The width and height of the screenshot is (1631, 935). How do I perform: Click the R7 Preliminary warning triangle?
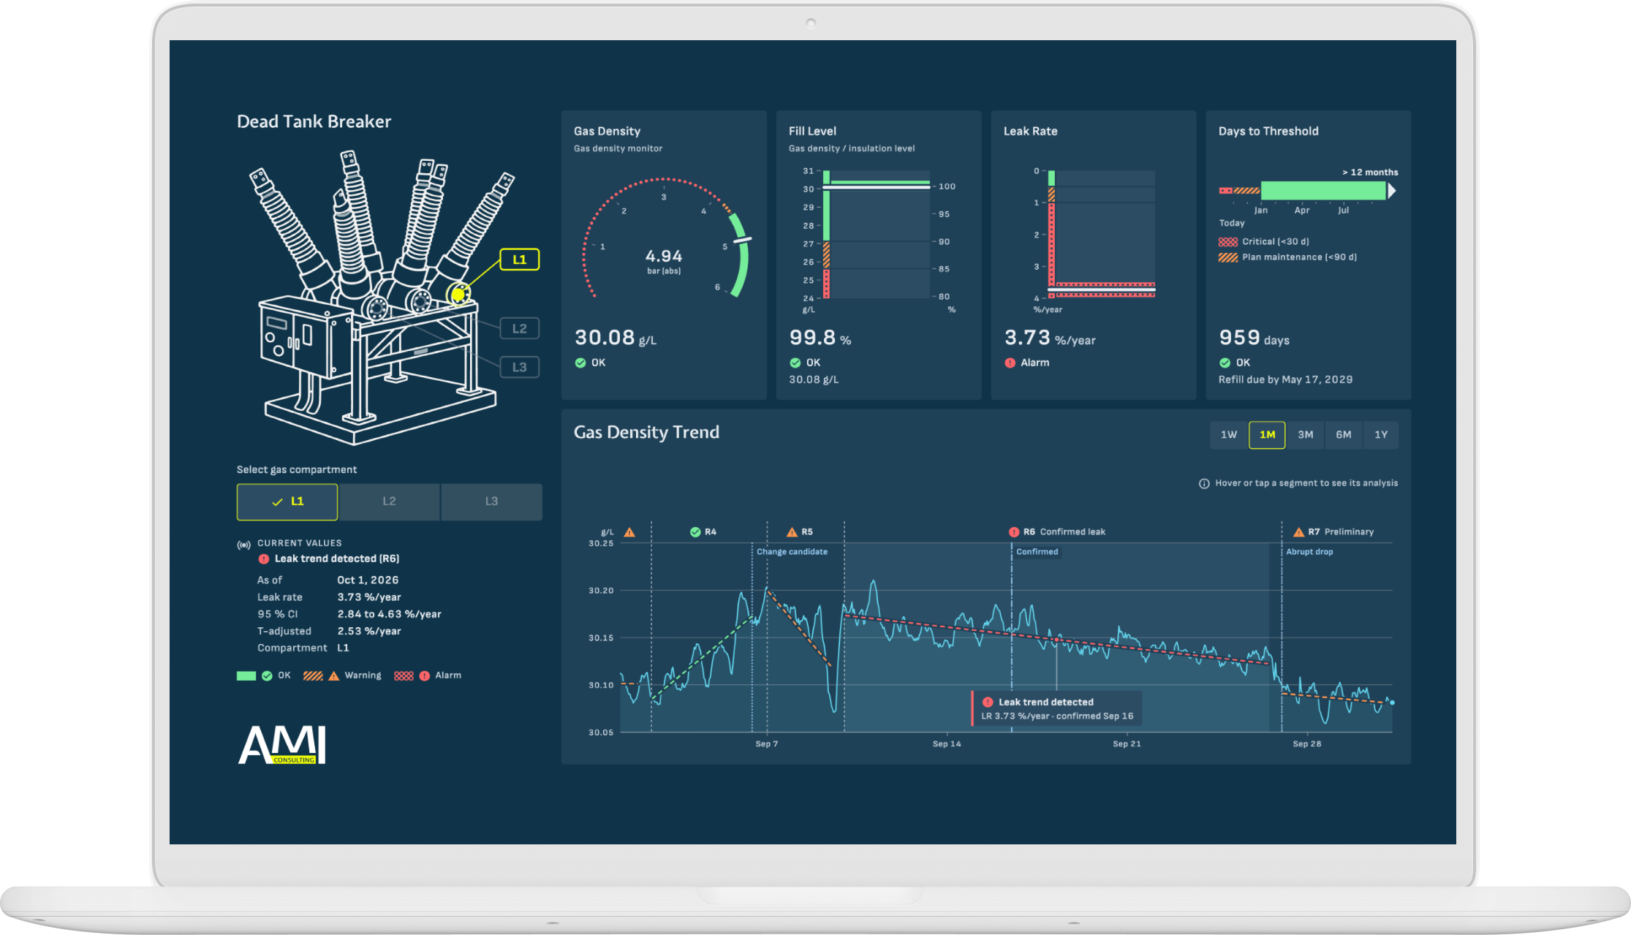point(1299,531)
